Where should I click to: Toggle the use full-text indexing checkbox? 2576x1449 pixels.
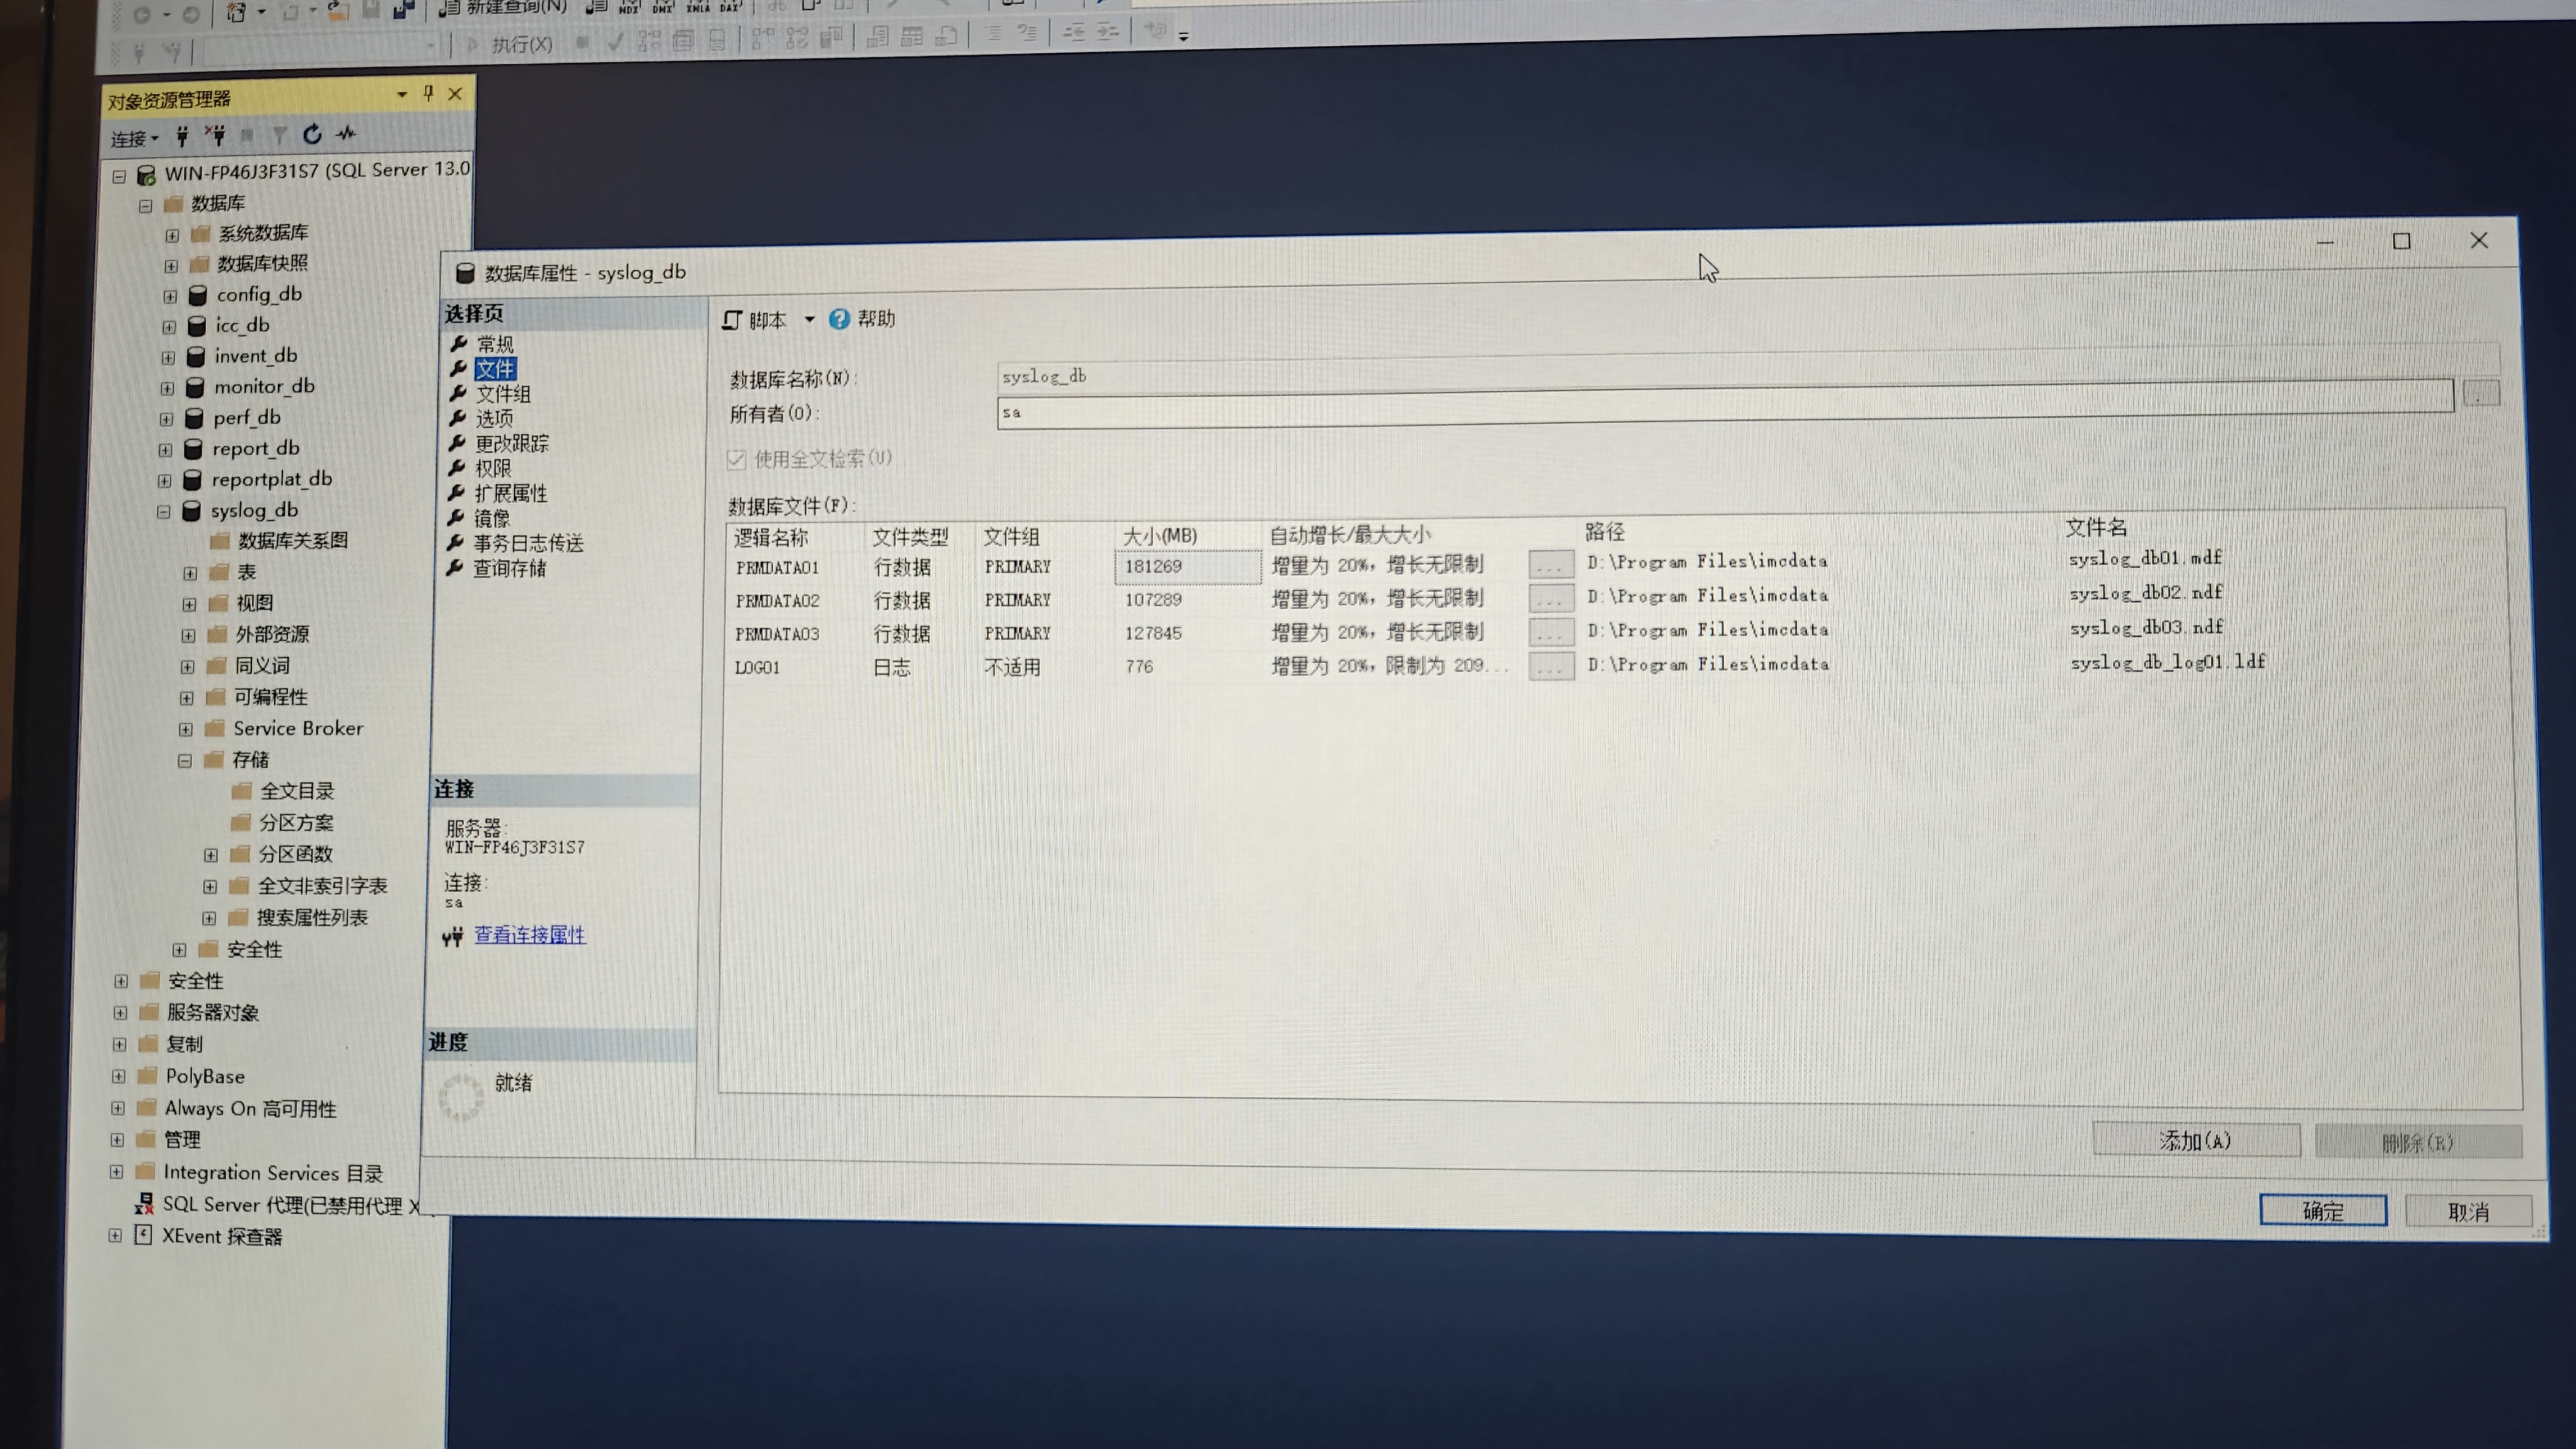(x=737, y=459)
